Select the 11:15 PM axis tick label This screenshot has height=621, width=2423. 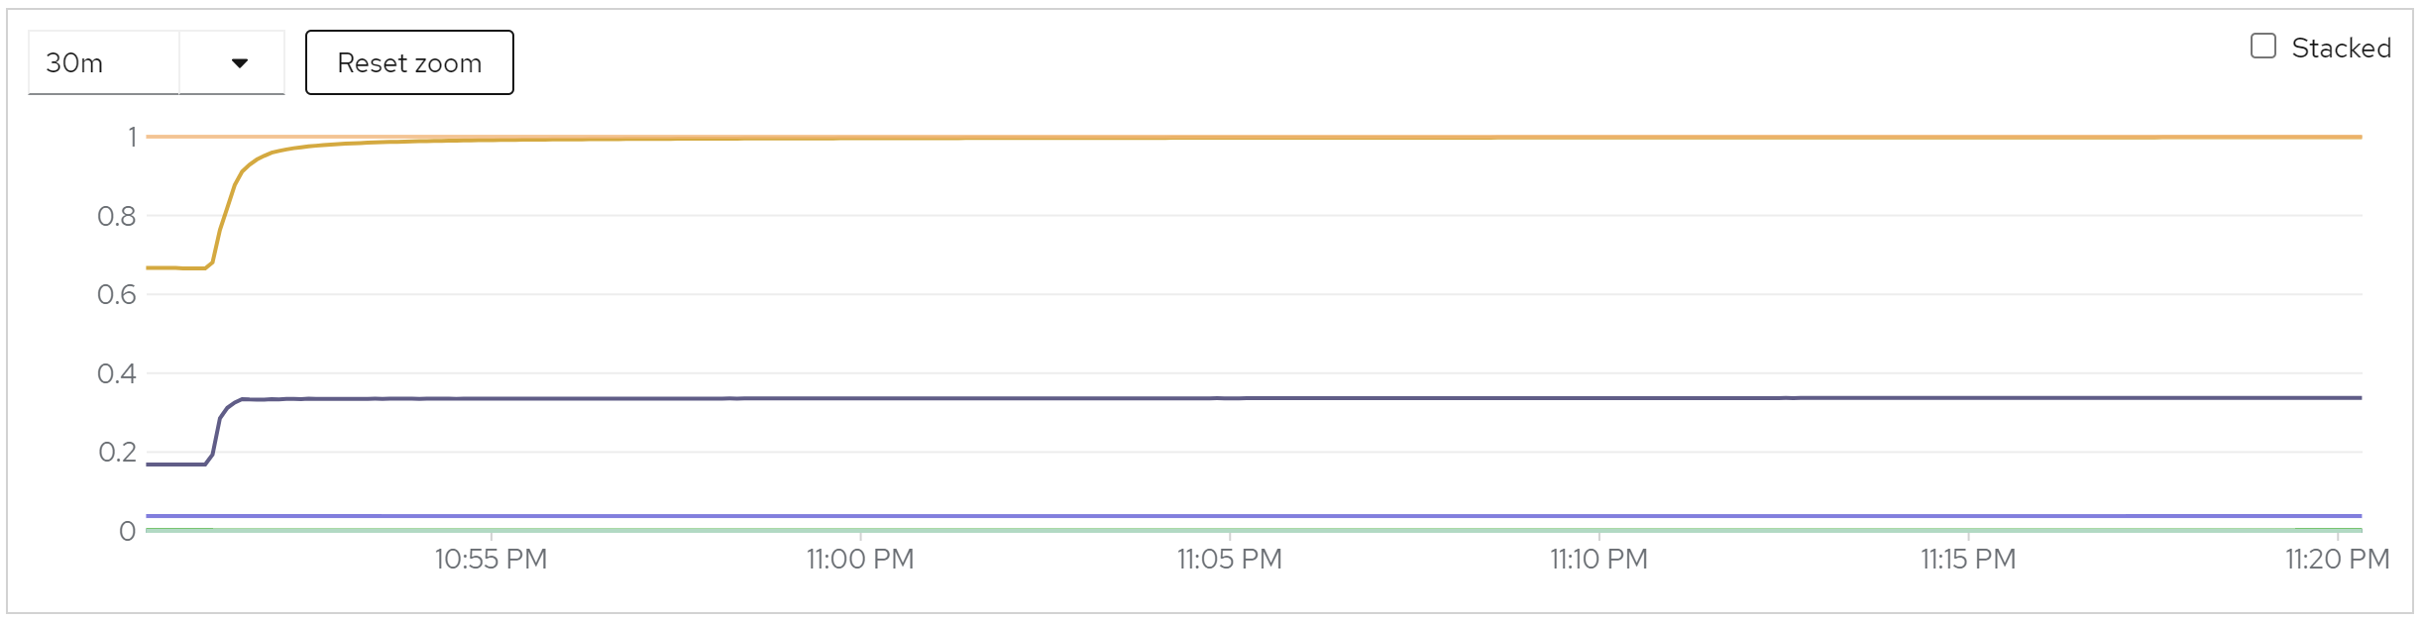[1968, 560]
